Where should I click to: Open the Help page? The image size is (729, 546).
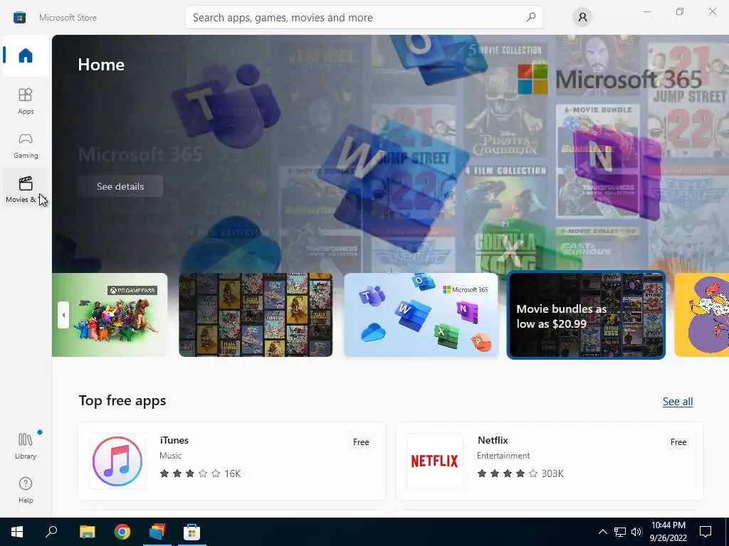(x=26, y=490)
